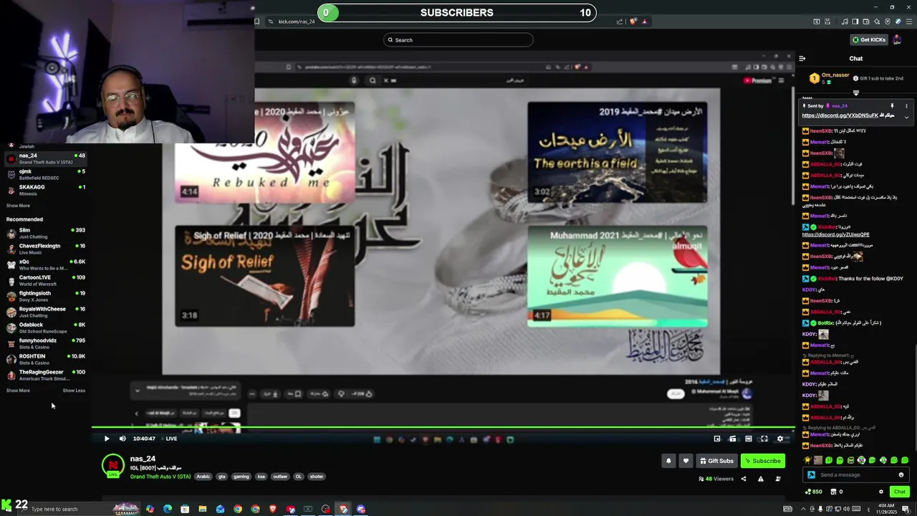Collapse the chat panel arrow icon
Viewport: 917px width, 516px height.
pos(802,58)
